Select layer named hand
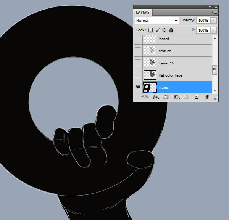 (x=164, y=87)
